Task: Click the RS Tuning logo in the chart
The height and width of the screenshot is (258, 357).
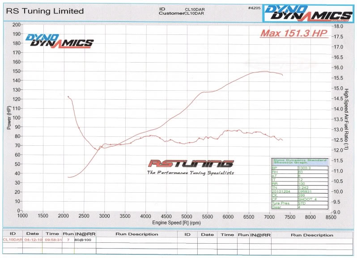Action: coord(191,164)
